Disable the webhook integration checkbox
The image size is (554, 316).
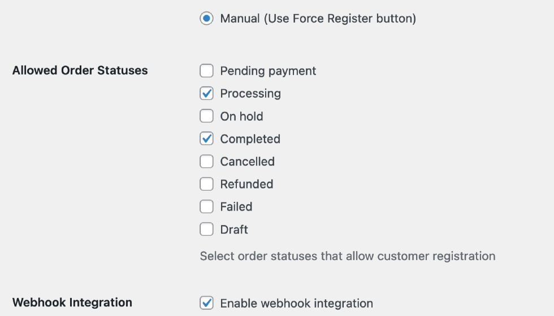(x=206, y=303)
